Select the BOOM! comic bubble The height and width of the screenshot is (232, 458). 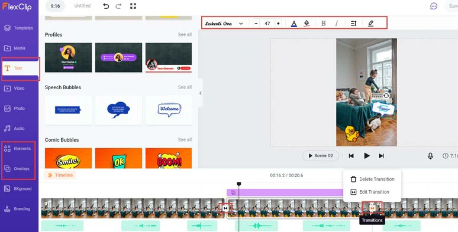coord(169,158)
